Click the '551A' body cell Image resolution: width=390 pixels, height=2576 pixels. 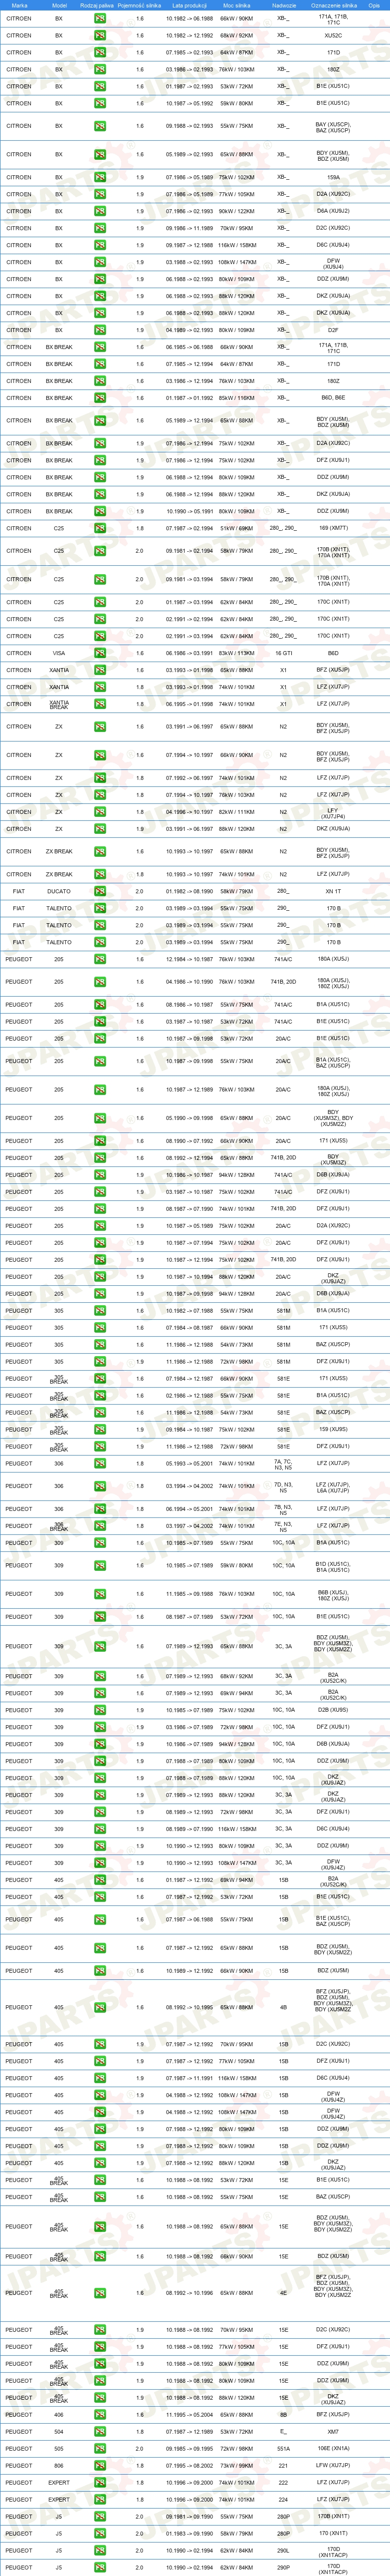tap(283, 2448)
